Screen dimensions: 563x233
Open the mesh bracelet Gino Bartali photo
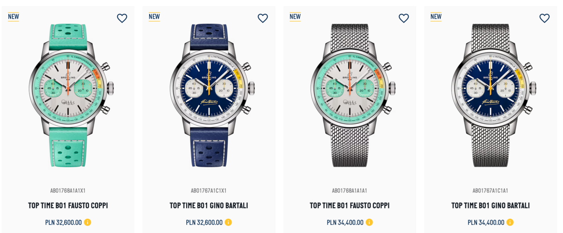[491, 95]
